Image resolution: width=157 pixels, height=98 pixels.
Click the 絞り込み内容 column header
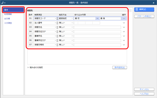point(97,15)
